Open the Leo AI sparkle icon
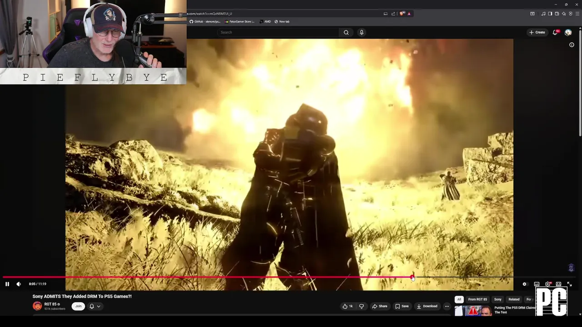This screenshot has height=327, width=582. point(564,14)
